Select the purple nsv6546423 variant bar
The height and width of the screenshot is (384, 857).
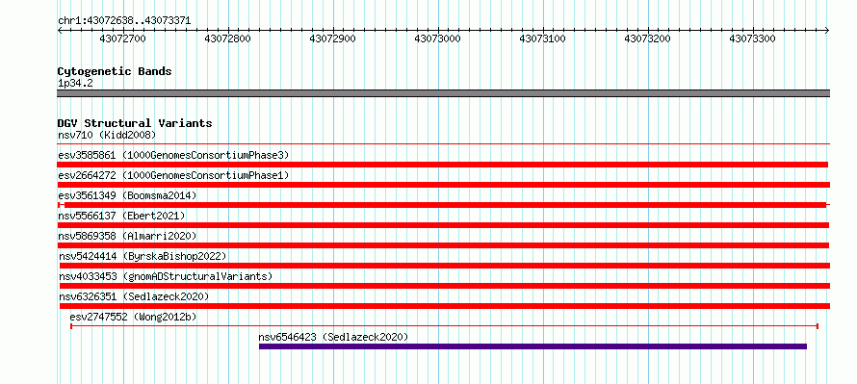pos(532,346)
